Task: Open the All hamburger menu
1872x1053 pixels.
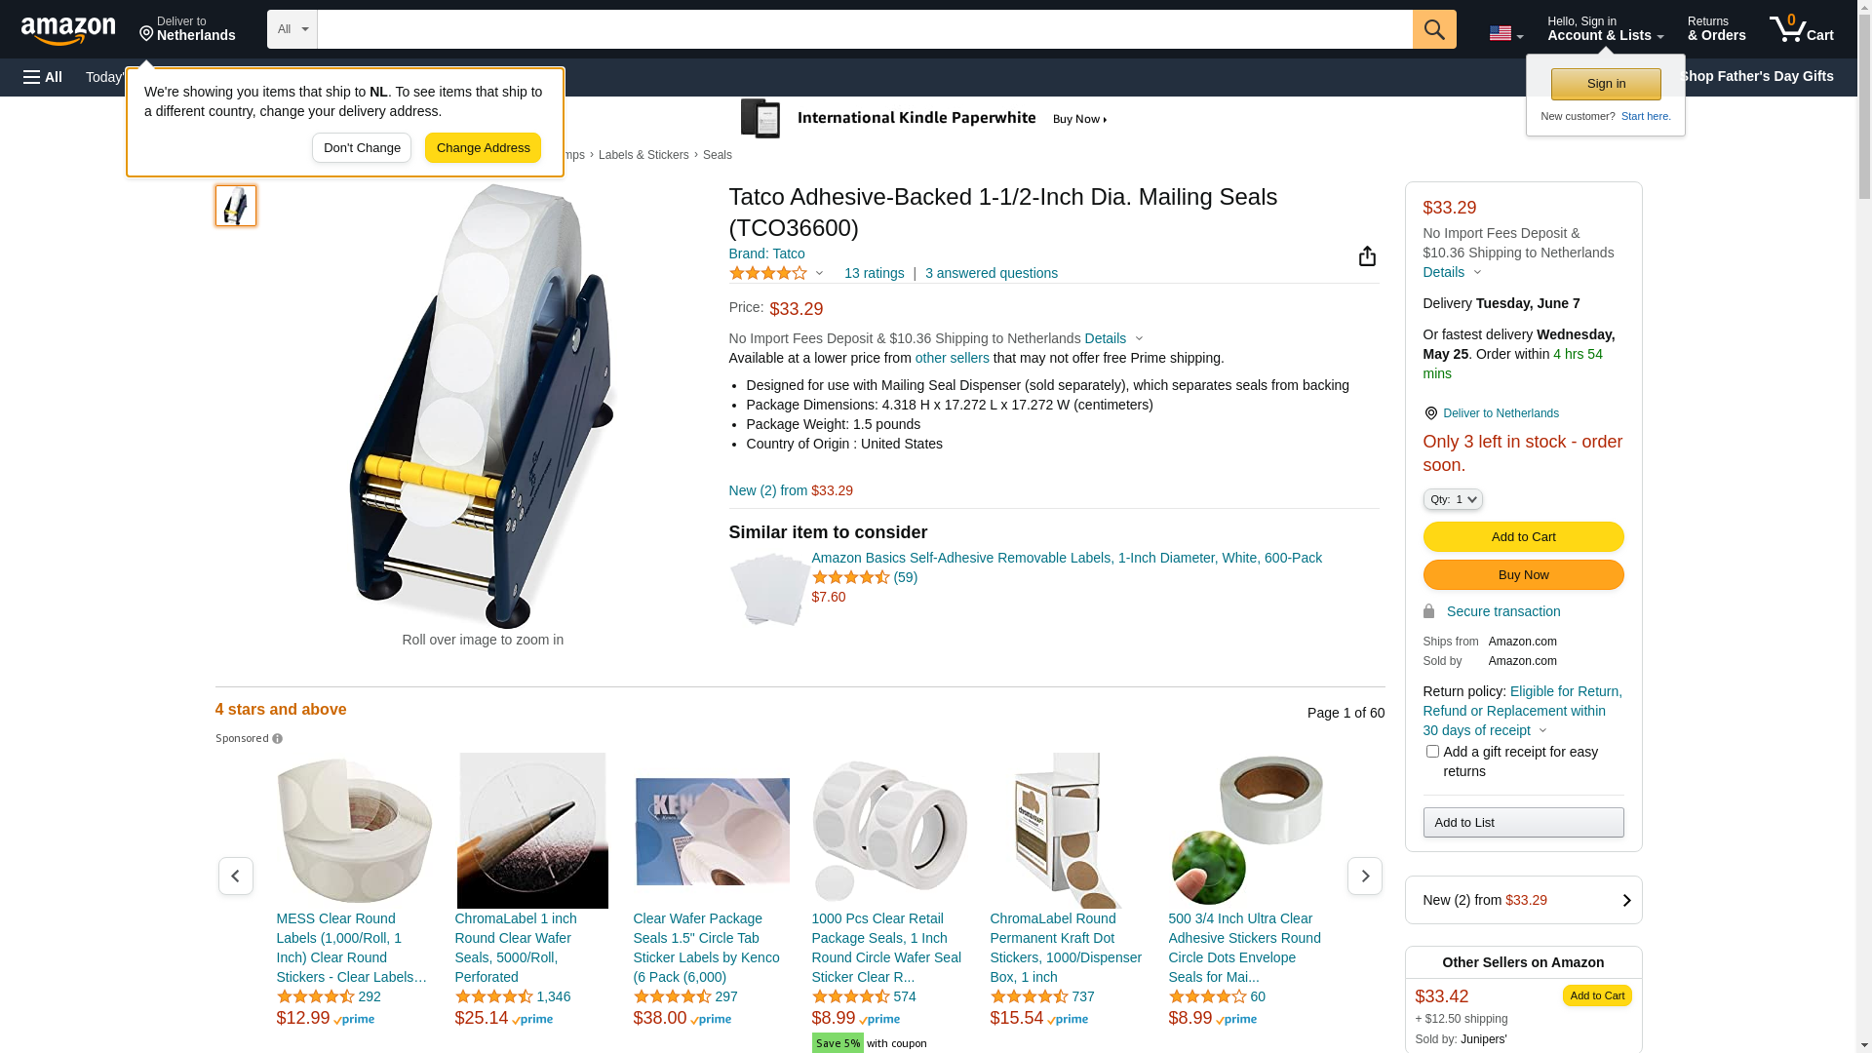Action: point(43,77)
